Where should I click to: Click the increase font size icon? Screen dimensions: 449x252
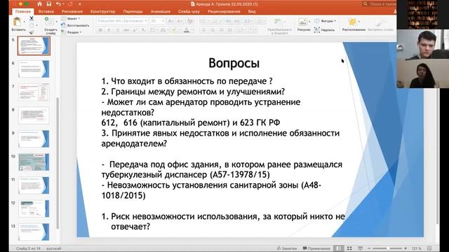[170, 21]
